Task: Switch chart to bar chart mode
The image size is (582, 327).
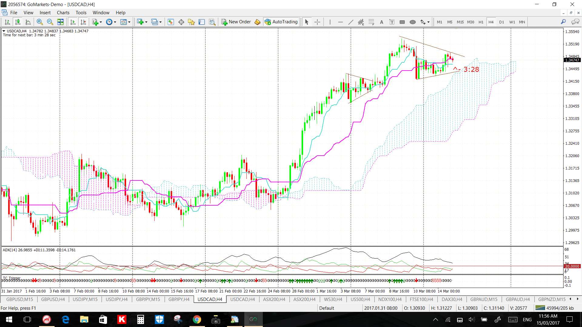Action: (7, 22)
